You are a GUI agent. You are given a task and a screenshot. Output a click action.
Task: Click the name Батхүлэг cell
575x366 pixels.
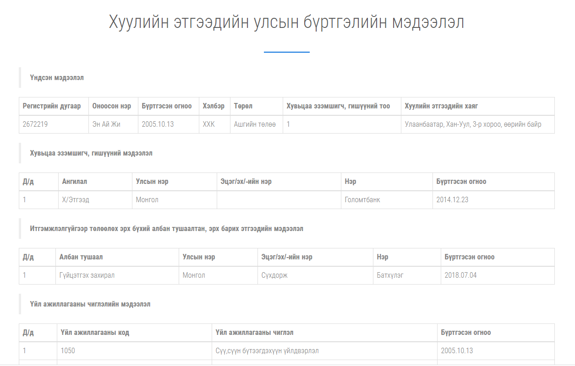pyautogui.click(x=390, y=275)
